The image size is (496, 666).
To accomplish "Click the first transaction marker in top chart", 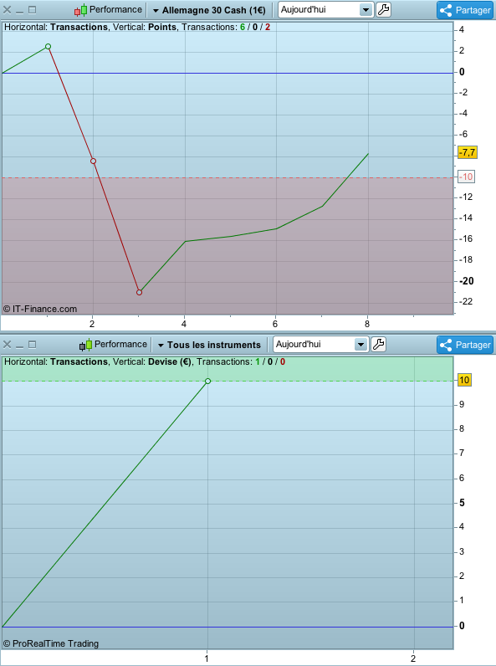I will click(48, 46).
